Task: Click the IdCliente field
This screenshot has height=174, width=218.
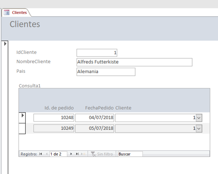Action: pyautogui.click(x=97, y=53)
